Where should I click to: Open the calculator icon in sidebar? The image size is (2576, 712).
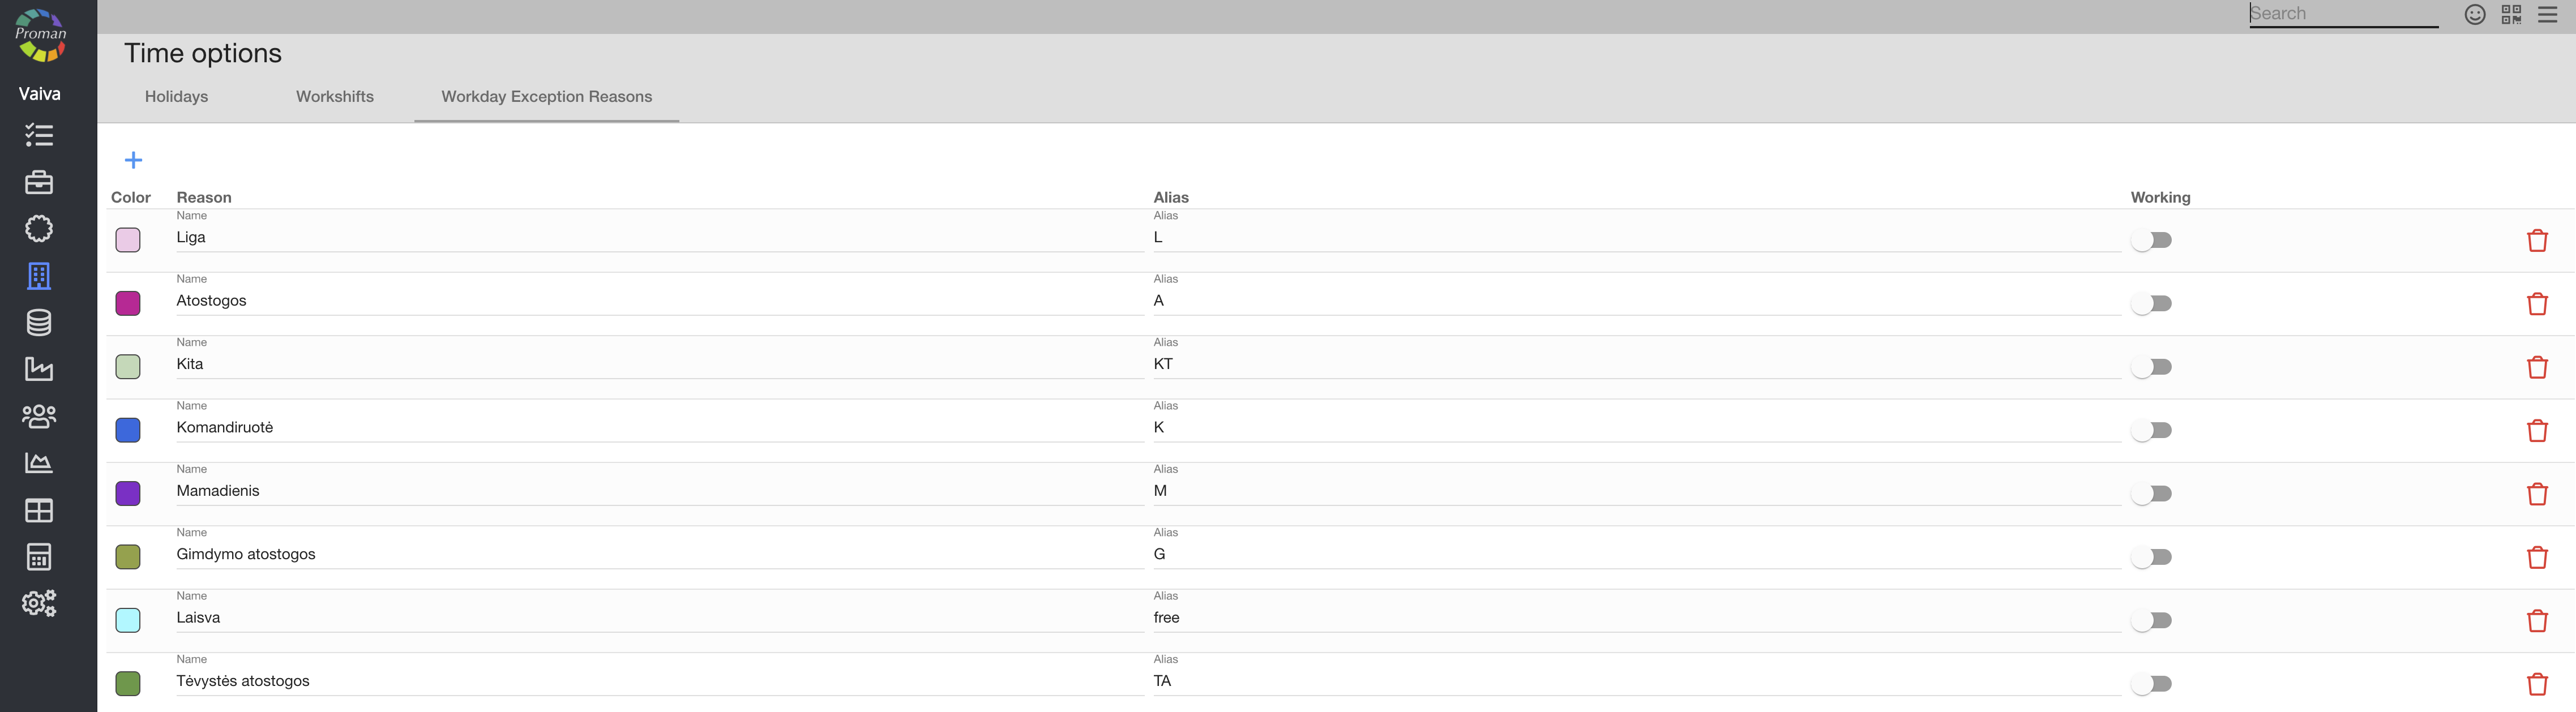[x=39, y=557]
